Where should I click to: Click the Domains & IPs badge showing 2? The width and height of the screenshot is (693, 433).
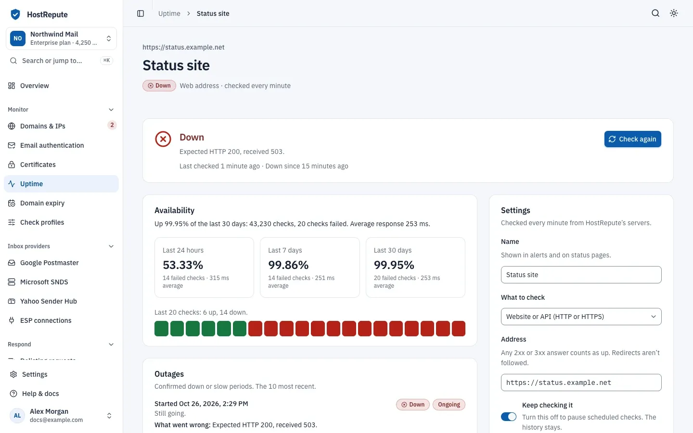click(112, 125)
